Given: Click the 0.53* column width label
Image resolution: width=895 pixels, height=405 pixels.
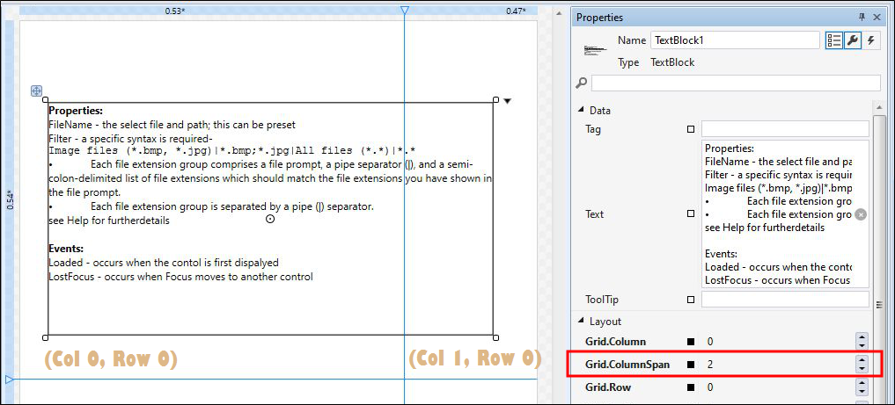Looking at the screenshot, I should point(174,11).
